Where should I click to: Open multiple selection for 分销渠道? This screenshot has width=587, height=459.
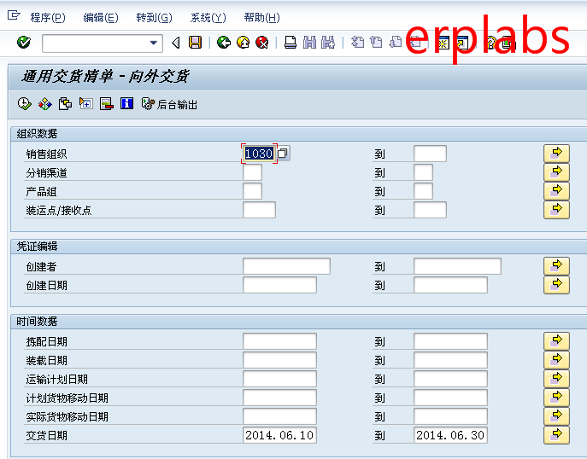556,172
